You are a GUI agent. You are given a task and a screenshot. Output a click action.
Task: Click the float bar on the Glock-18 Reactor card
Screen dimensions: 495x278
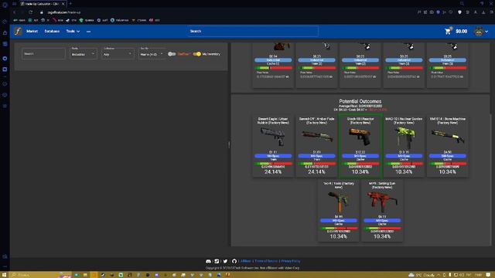360,164
